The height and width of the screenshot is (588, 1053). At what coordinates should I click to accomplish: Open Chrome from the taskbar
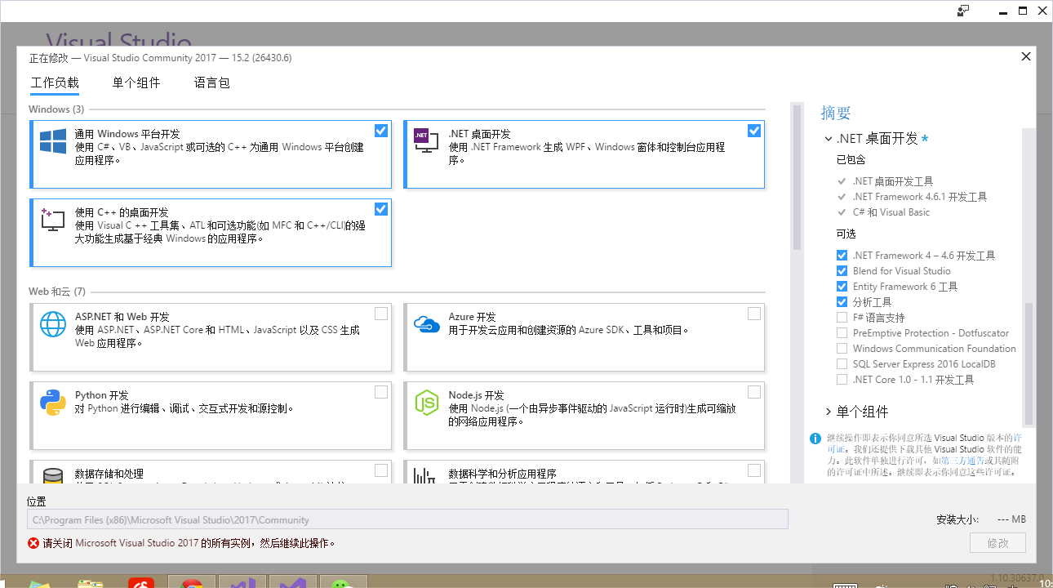(x=192, y=583)
